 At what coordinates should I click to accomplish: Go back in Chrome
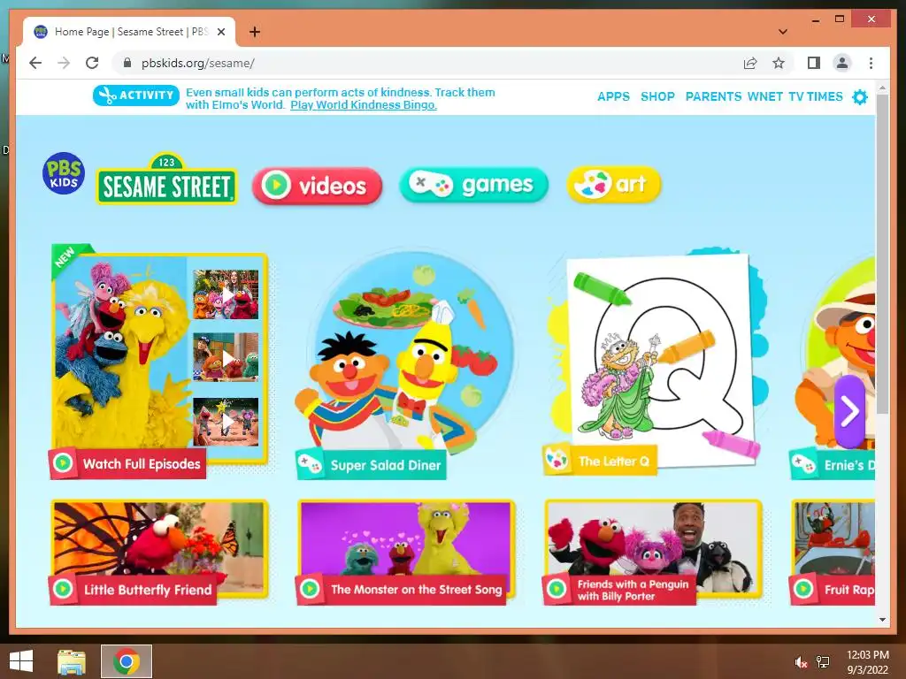coord(35,63)
